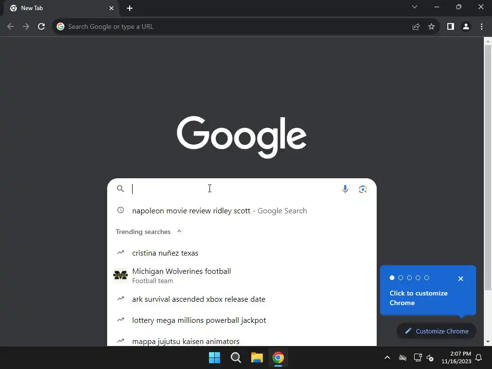Viewport: 492px width, 369px height.
Task: Show hidden system tray icons
Action: [387, 357]
